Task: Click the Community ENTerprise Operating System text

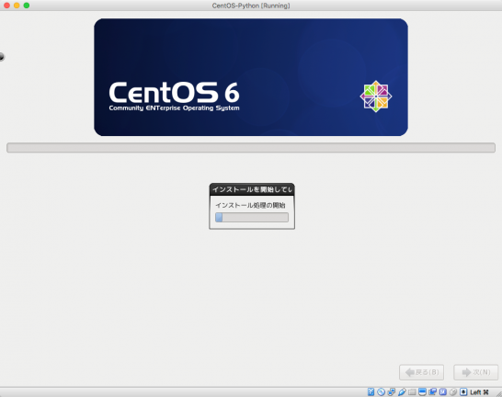Action: pyautogui.click(x=174, y=108)
